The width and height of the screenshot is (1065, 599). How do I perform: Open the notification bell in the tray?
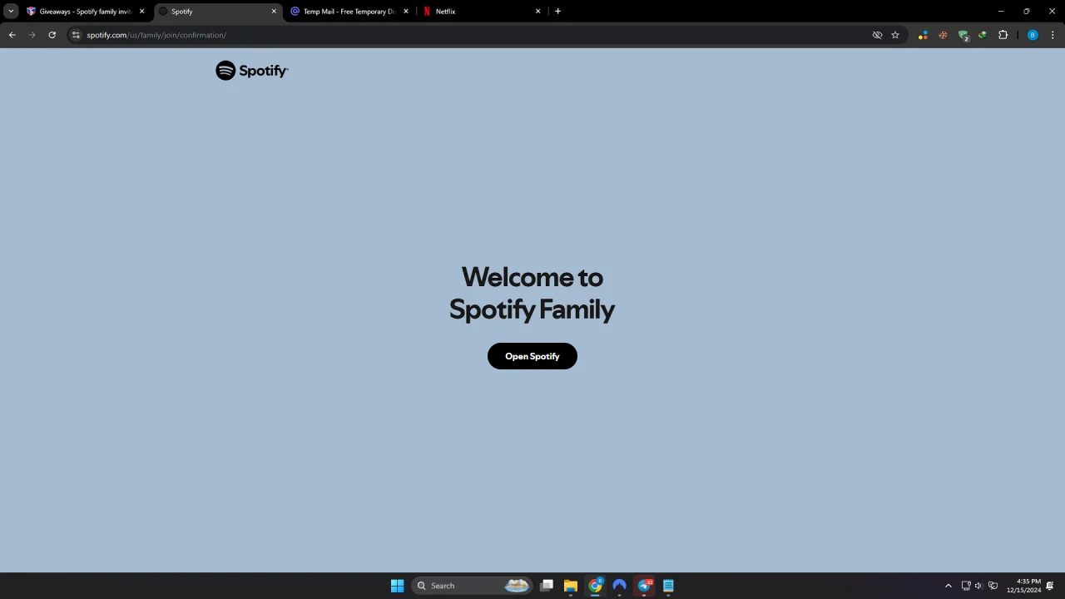[x=1050, y=586]
